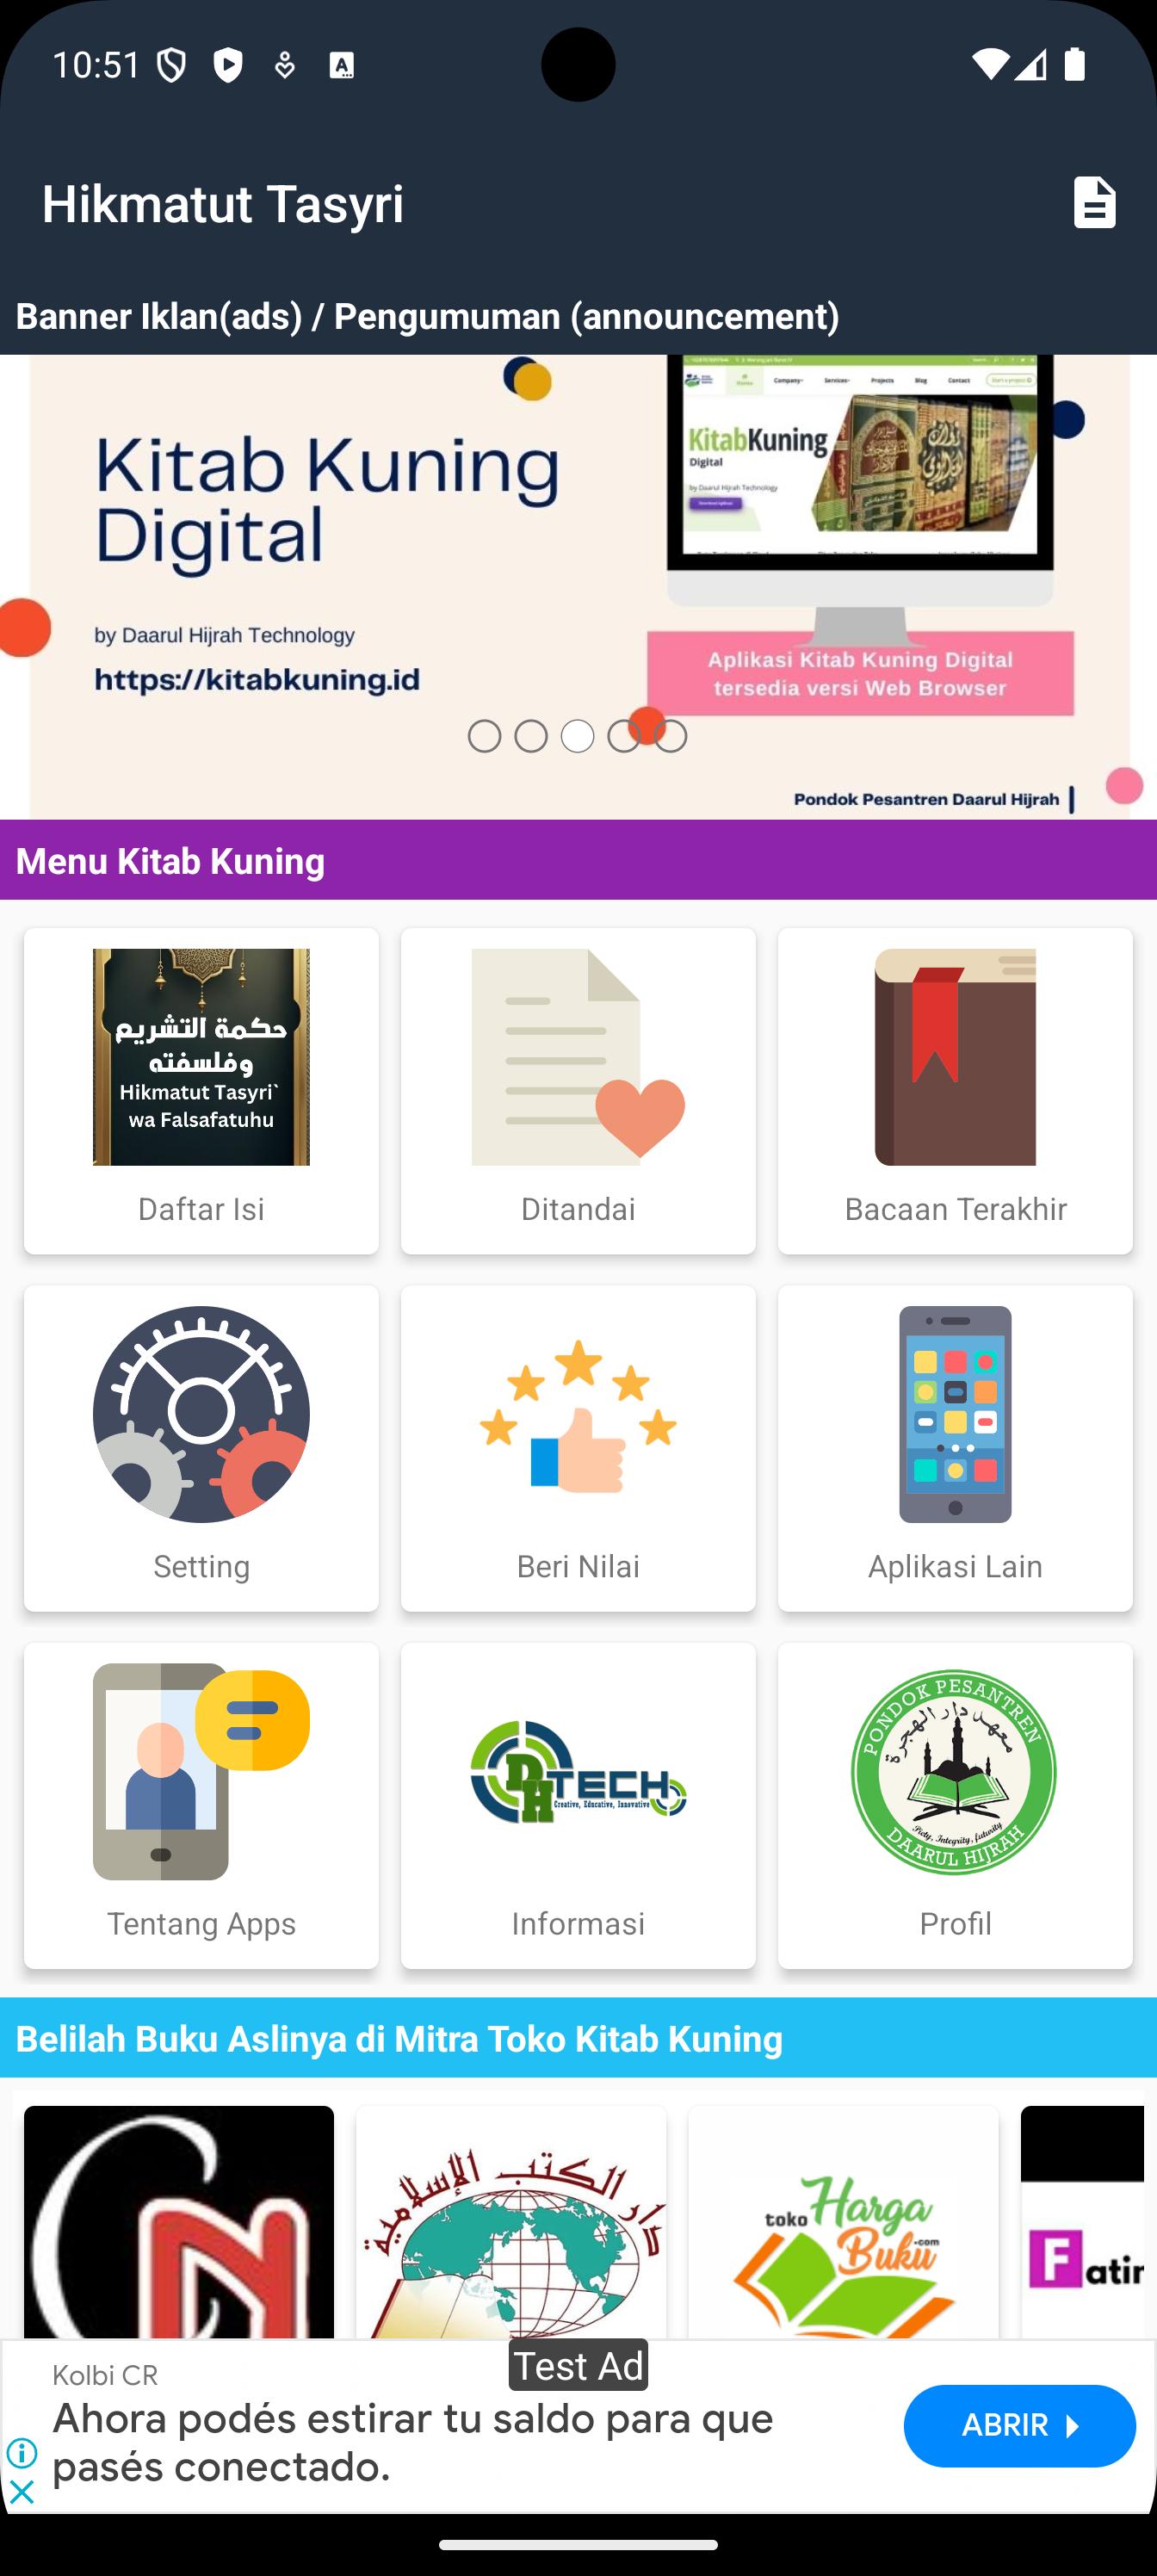This screenshot has width=1157, height=2576.
Task: Tap the Kitab Kuning Digital banner image
Action: point(578,587)
